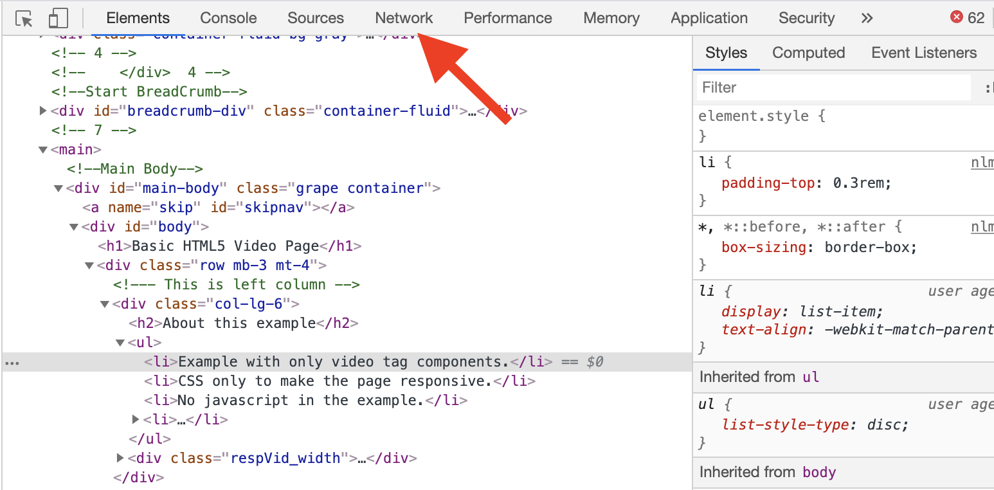Switch to the Console tab

(x=228, y=18)
